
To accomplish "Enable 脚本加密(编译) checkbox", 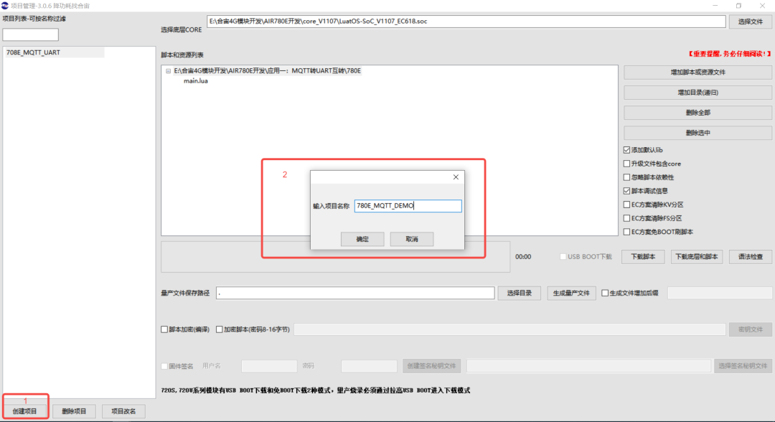I will 164,329.
